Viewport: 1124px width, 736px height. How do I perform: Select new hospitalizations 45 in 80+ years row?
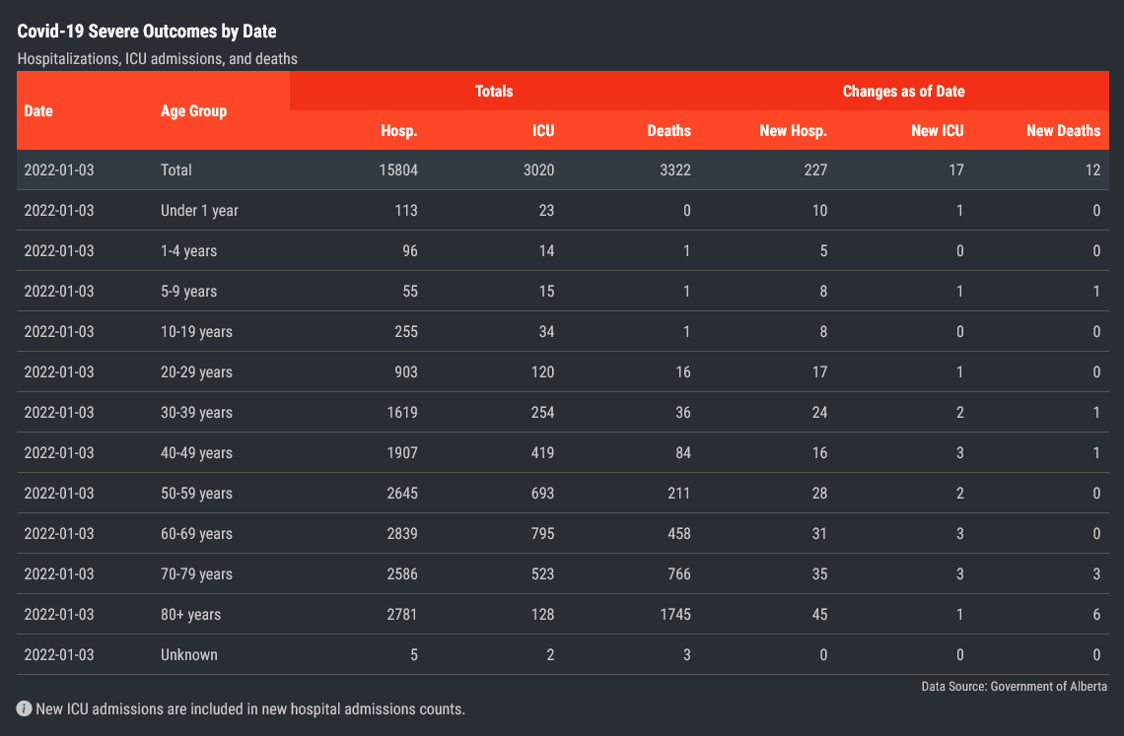(x=819, y=614)
